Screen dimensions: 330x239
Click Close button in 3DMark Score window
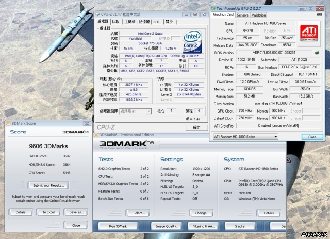(x=76, y=225)
